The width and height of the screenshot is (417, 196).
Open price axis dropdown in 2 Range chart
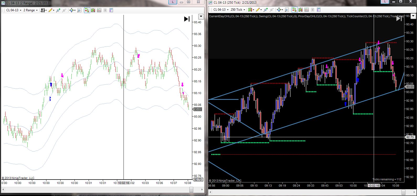(201, 16)
